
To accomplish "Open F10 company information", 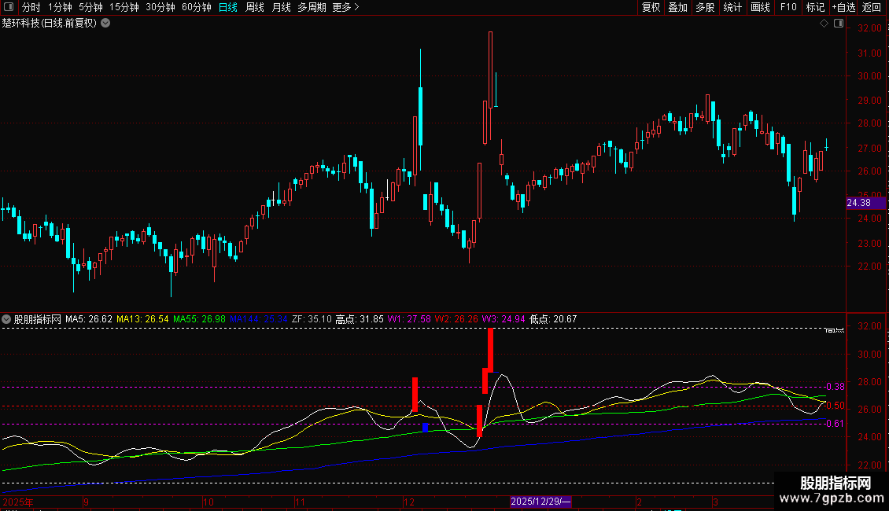I will [x=788, y=7].
